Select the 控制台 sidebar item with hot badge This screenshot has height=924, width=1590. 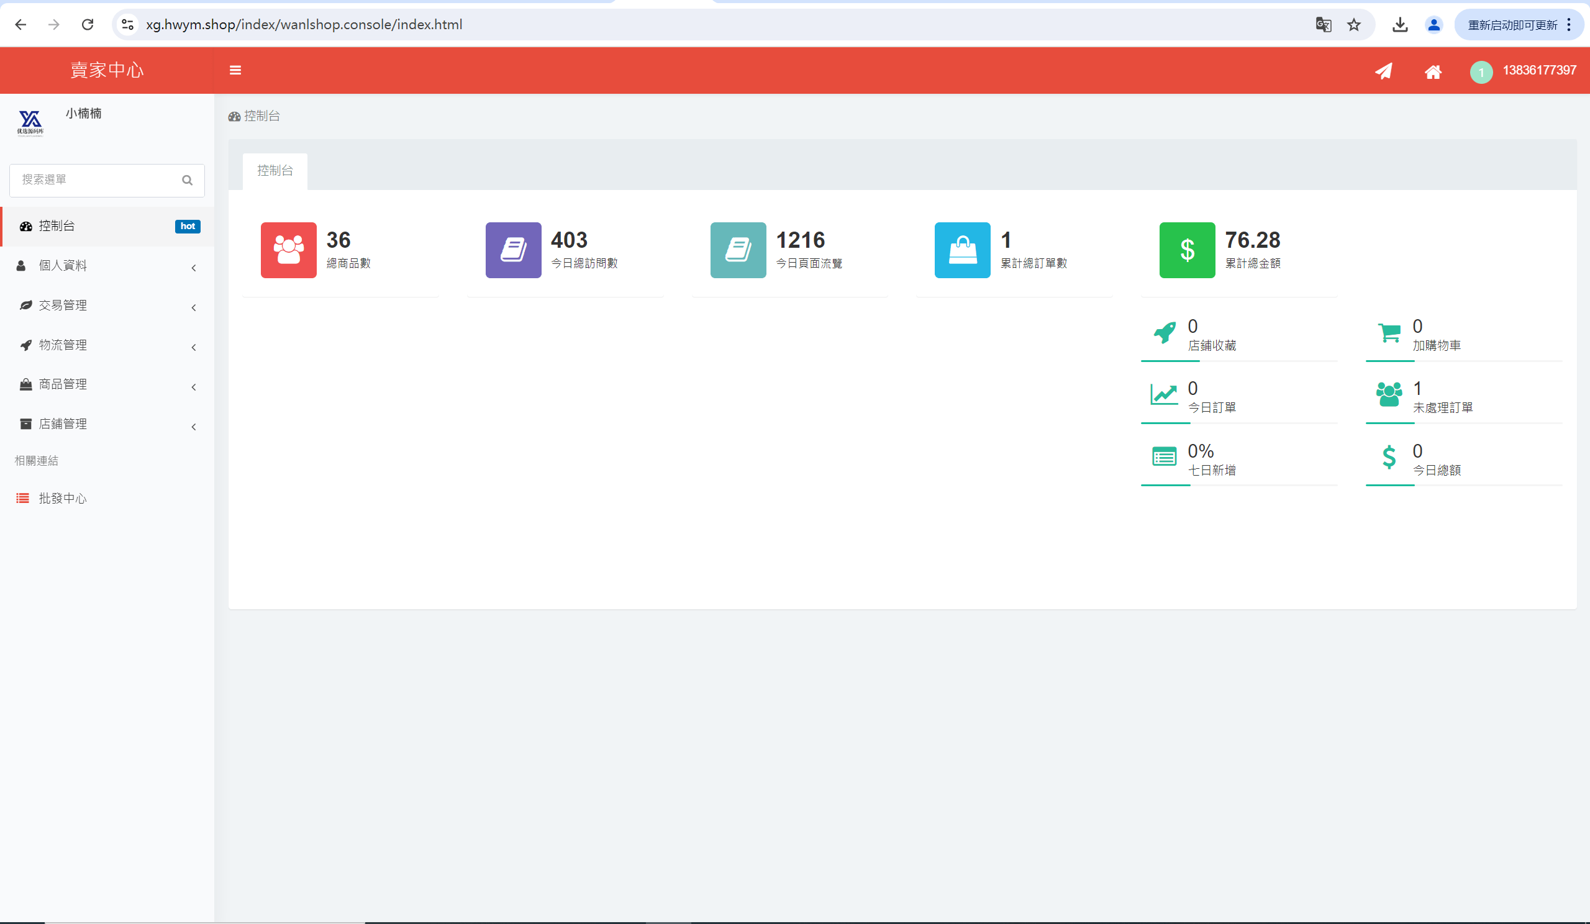click(107, 226)
